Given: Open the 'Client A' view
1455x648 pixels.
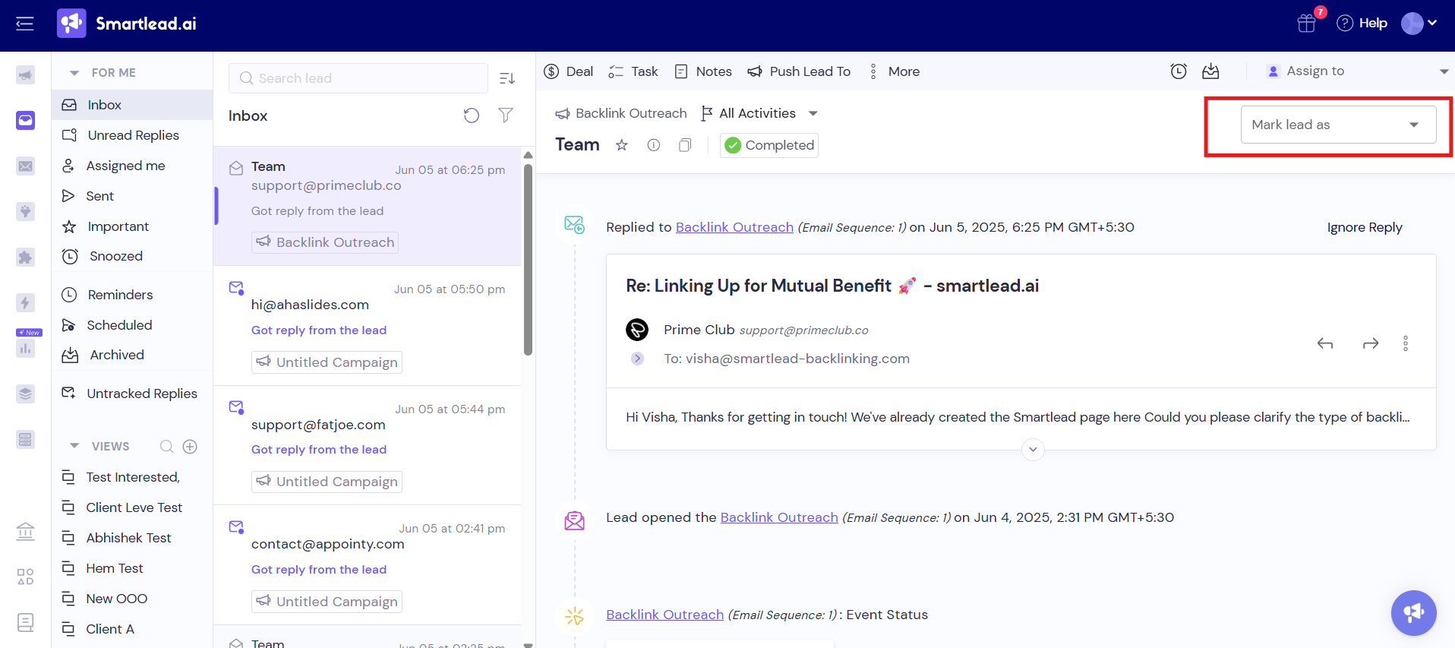Looking at the screenshot, I should click(132, 629).
